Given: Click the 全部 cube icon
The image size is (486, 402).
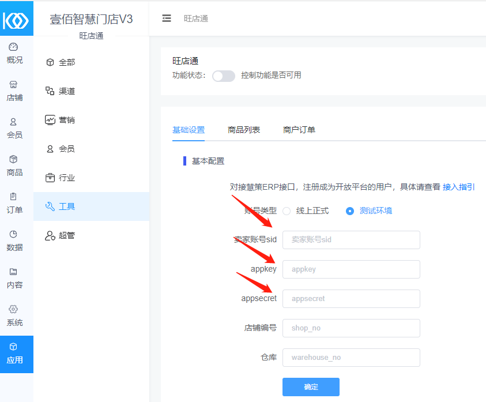Looking at the screenshot, I should [x=50, y=62].
